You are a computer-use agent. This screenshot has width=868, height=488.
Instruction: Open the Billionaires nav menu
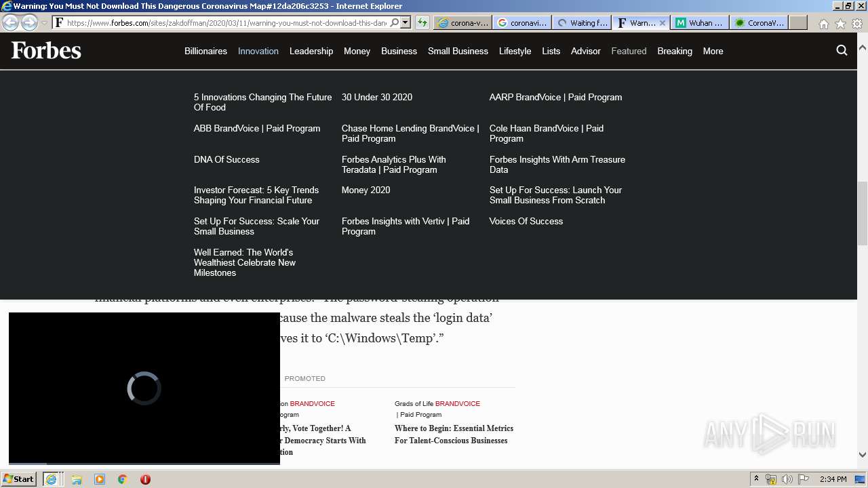click(x=205, y=51)
